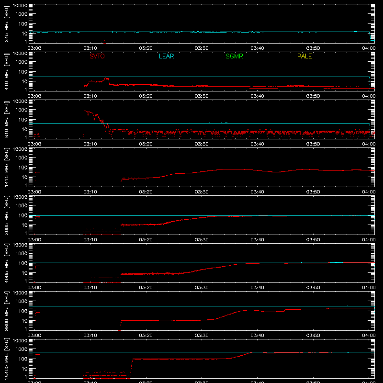Click the 10000 y-tick of the 245 MHz panel
This screenshot has width=383, height=383.
point(20,6)
